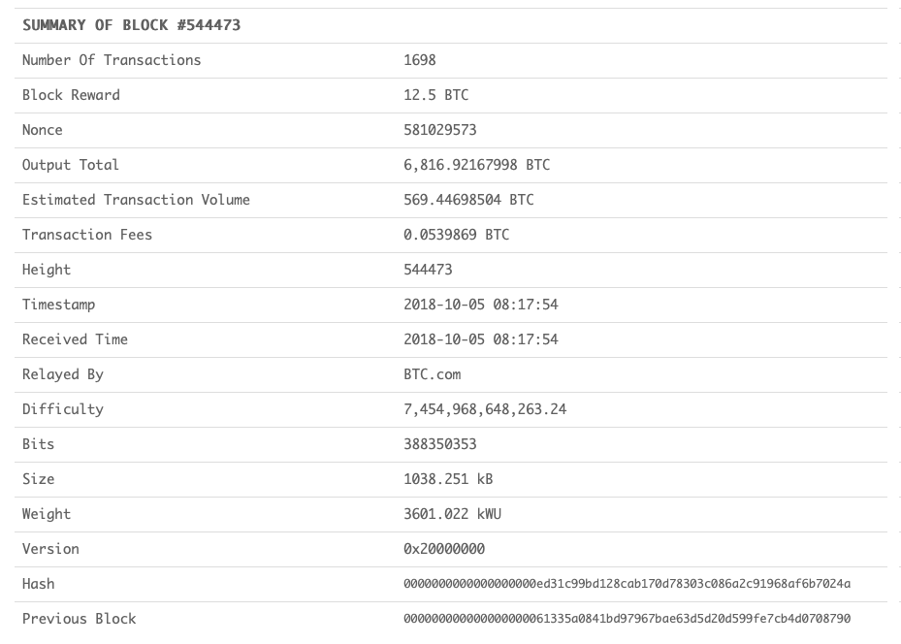Select the Nonce value 581029573

point(439,130)
